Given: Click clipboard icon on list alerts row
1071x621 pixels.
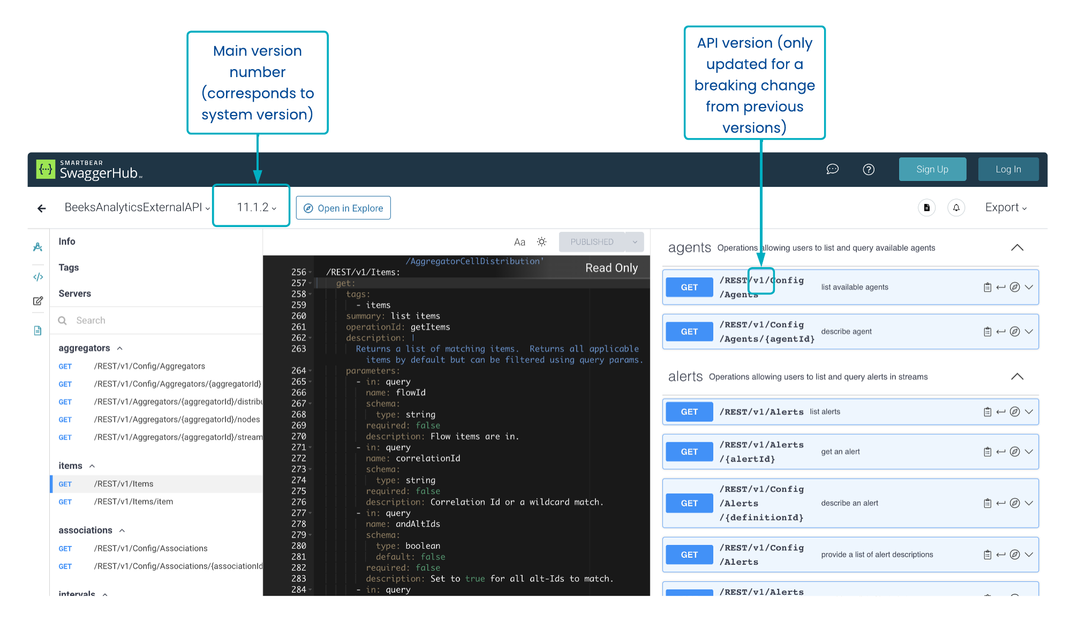Looking at the screenshot, I should pyautogui.click(x=987, y=412).
